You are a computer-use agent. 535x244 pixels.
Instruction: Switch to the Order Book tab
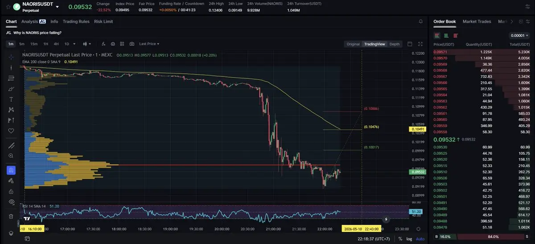pyautogui.click(x=444, y=21)
